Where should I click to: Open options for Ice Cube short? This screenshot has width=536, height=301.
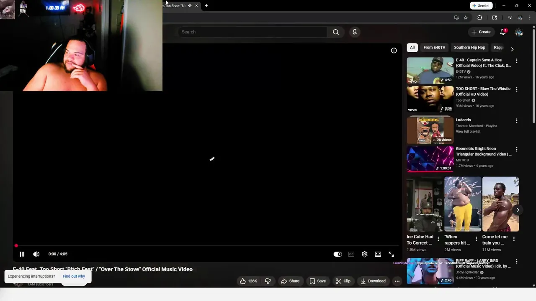(438, 239)
